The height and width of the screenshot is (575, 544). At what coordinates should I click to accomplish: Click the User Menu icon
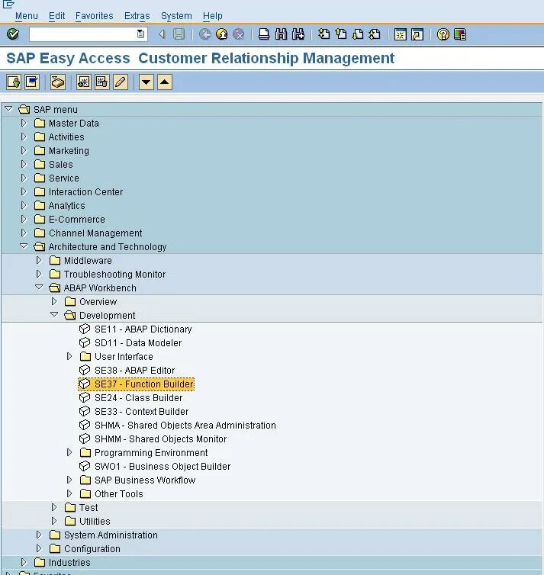[14, 82]
